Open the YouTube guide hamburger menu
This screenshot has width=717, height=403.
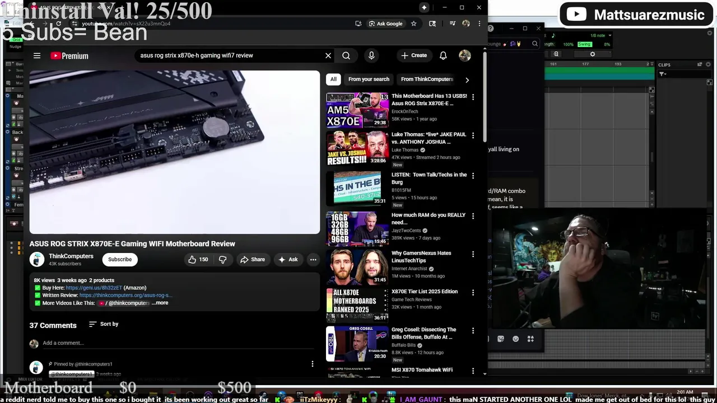[x=37, y=55]
